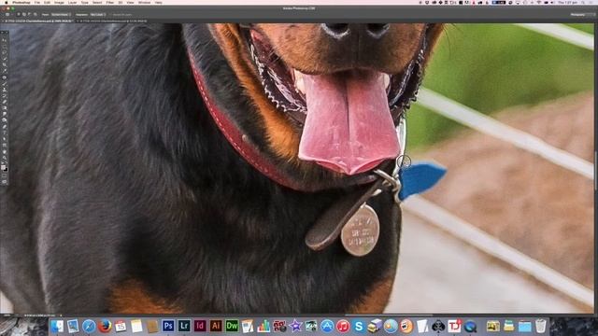Select the Move tool in toolbar
This screenshot has width=598, height=336.
(4, 39)
